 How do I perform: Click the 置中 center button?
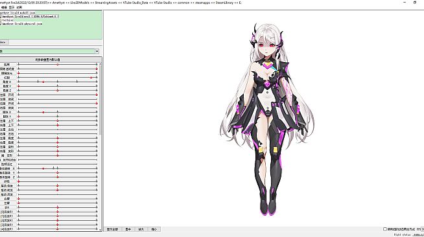pyautogui.click(x=128, y=229)
